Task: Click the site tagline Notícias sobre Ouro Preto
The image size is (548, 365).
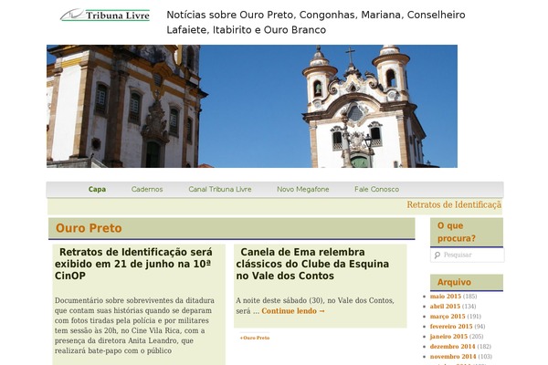Action: point(316,22)
